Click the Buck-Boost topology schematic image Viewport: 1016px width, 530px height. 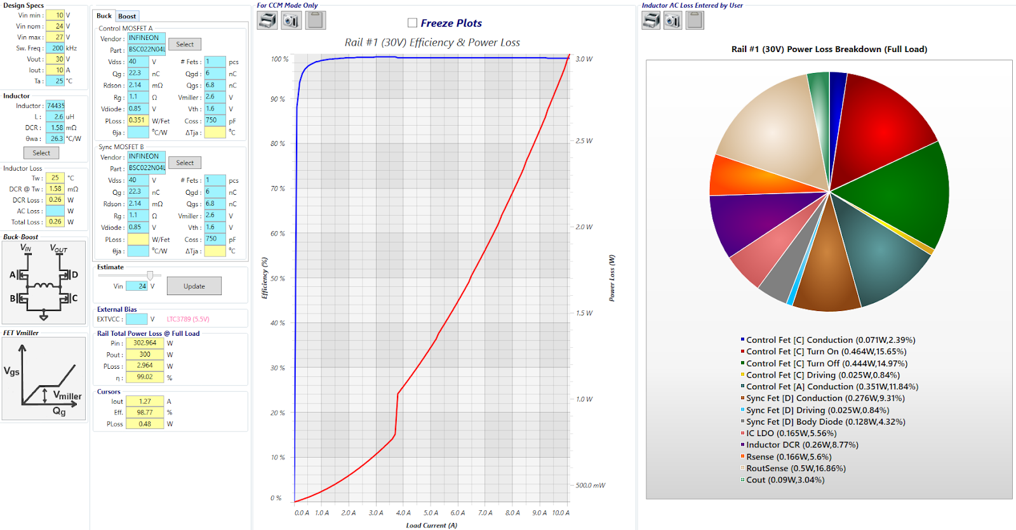tap(44, 282)
